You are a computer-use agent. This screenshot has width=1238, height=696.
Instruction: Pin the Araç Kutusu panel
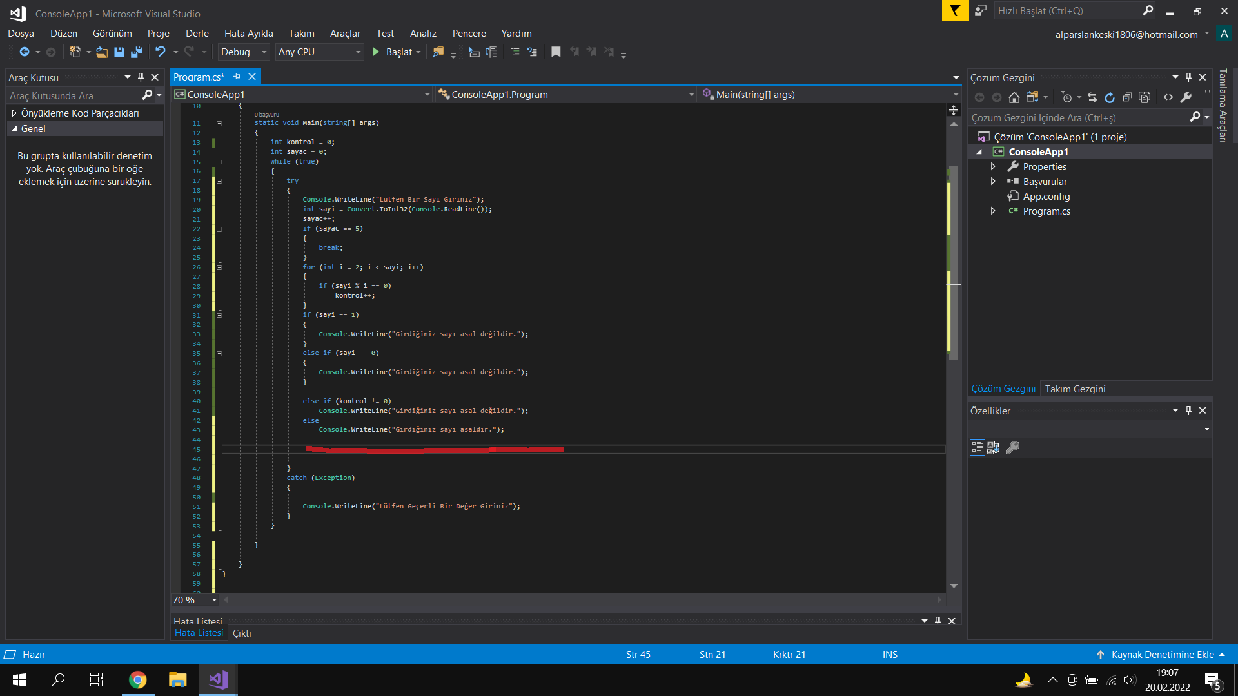(x=141, y=77)
